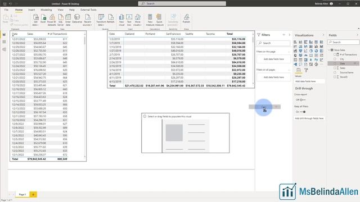Click Add drill-through fields here
This screenshot has width=360, height=202.
(x=309, y=118)
